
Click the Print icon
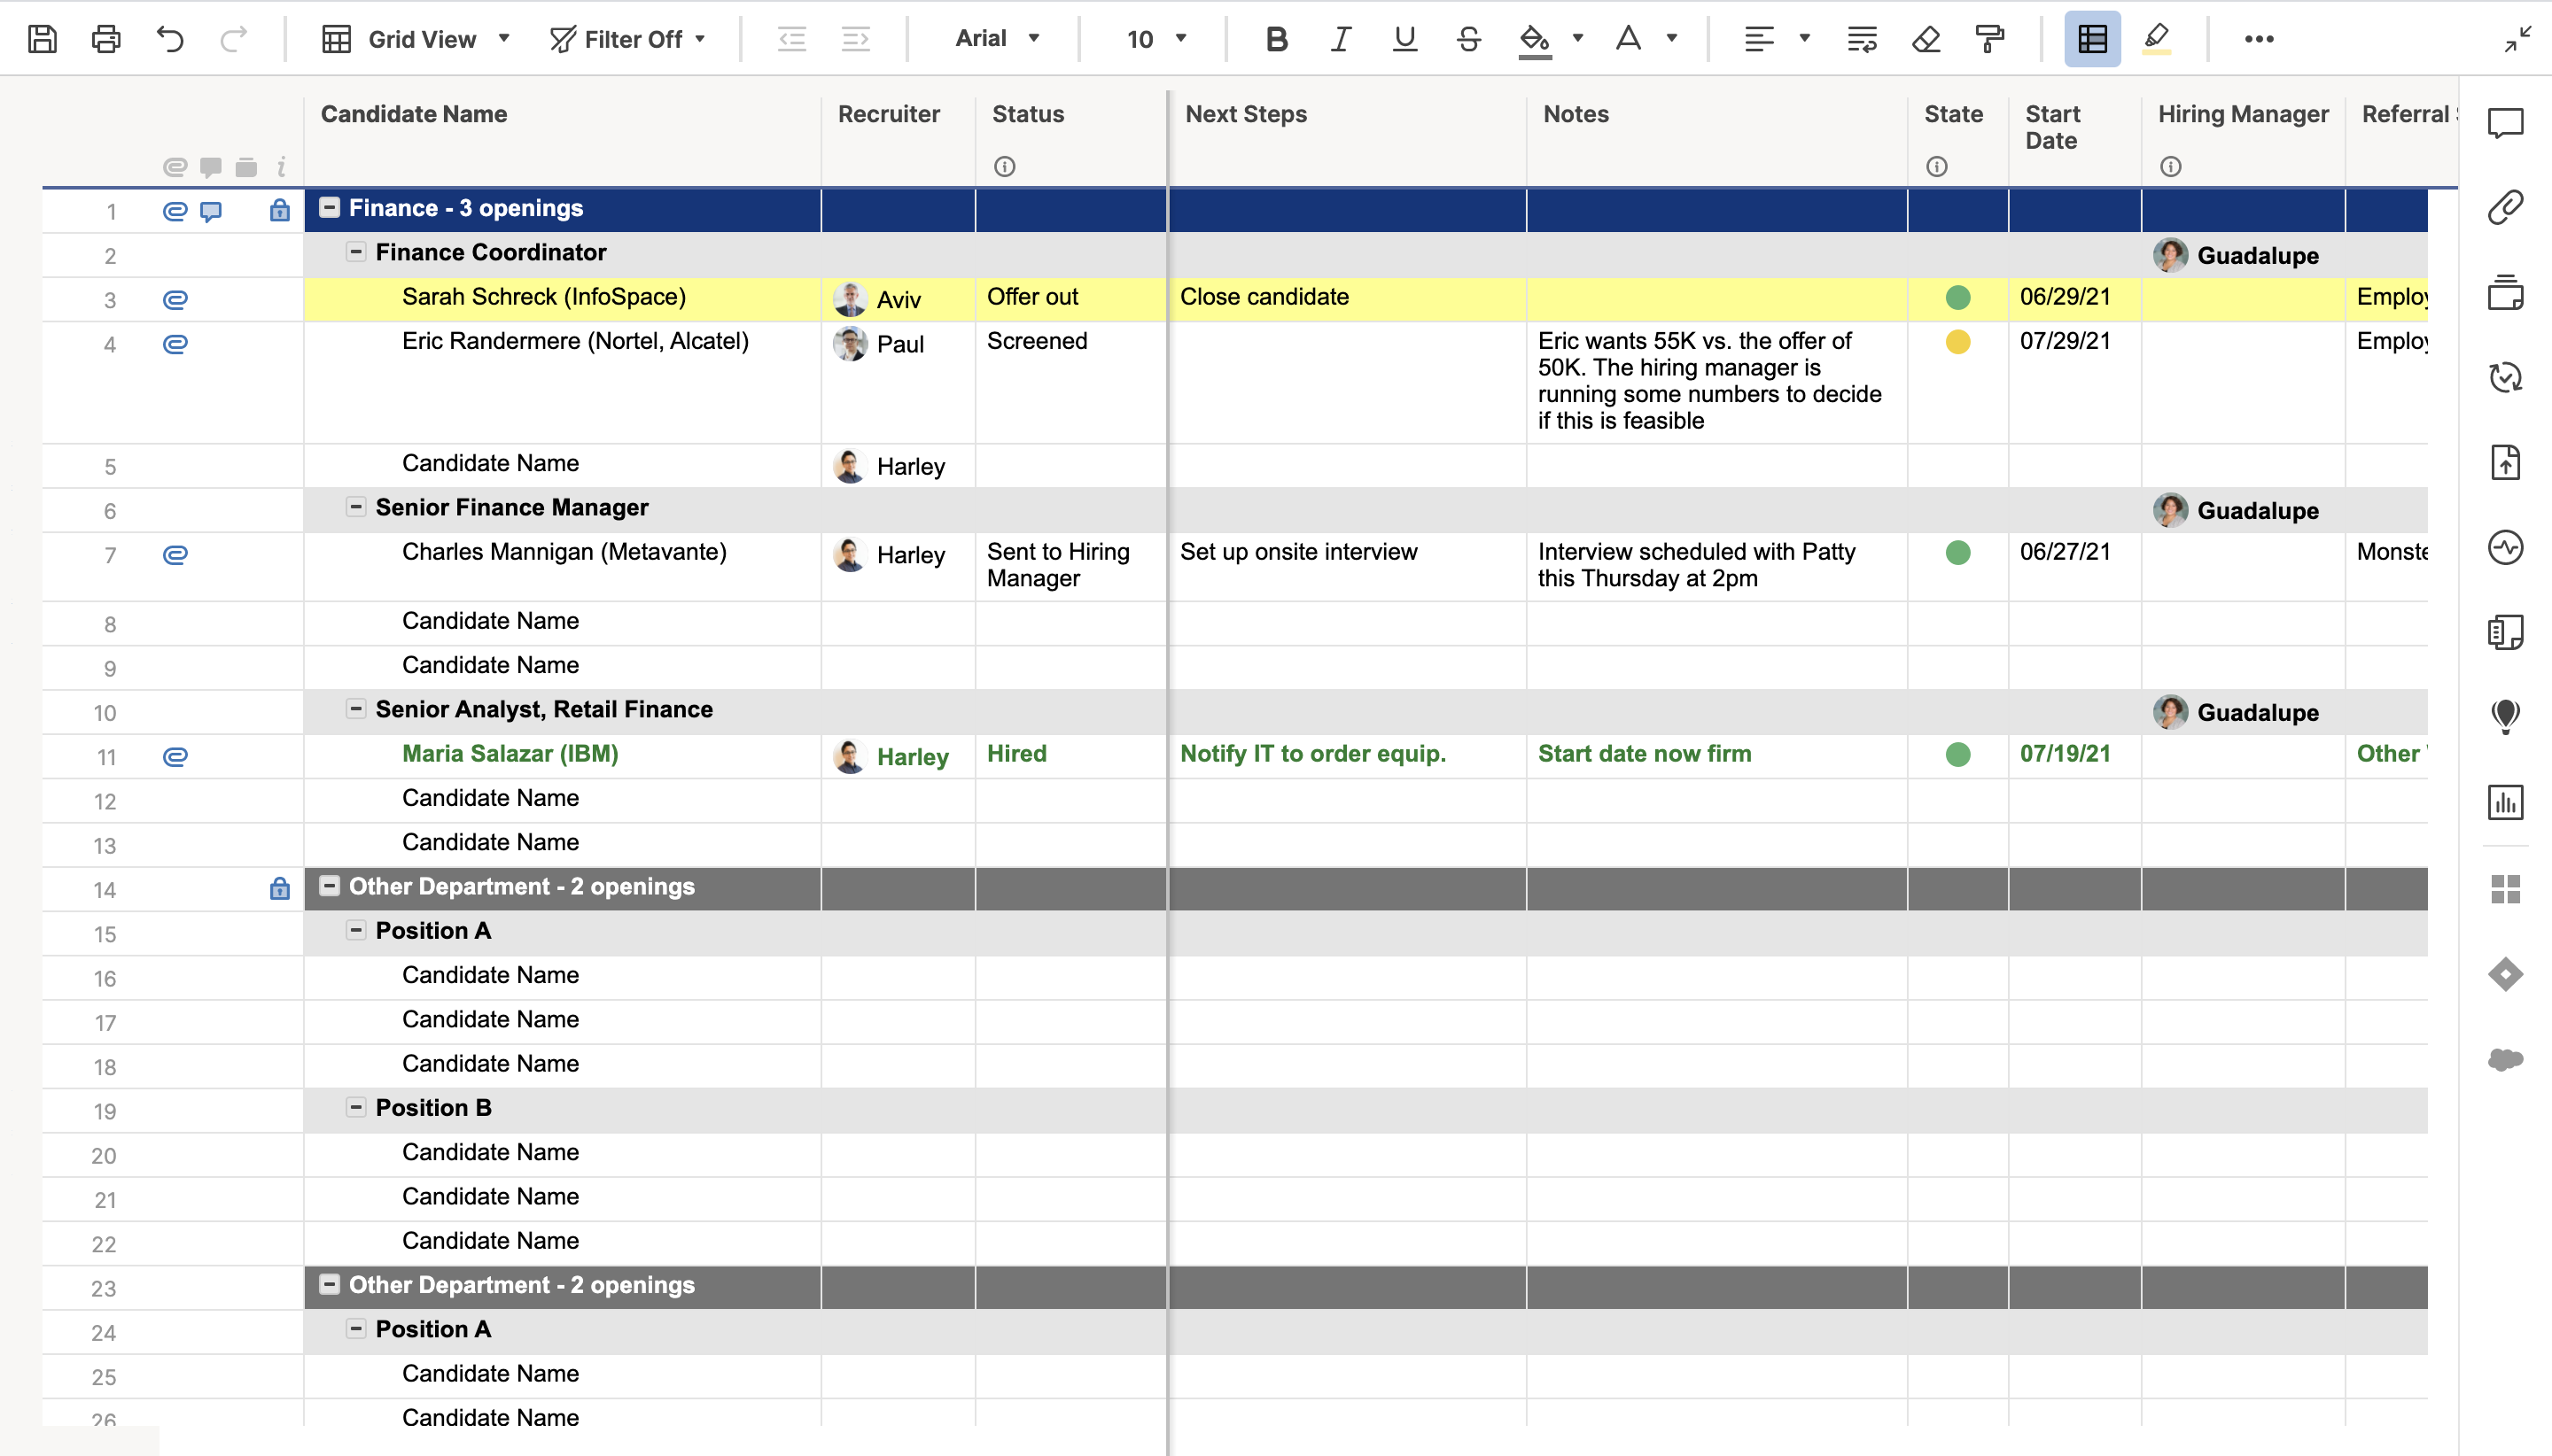[x=106, y=39]
